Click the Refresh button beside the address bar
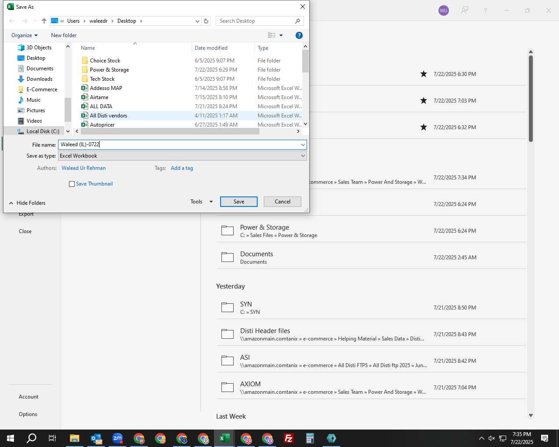Screen dimensions: 559x447 [206, 21]
